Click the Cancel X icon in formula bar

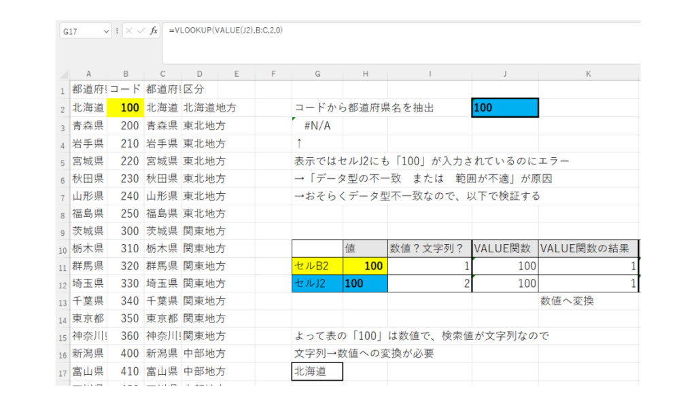coord(129,31)
